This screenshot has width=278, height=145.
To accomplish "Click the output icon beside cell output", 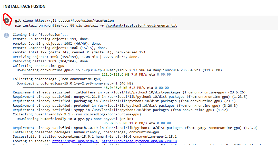I will (6, 35).
